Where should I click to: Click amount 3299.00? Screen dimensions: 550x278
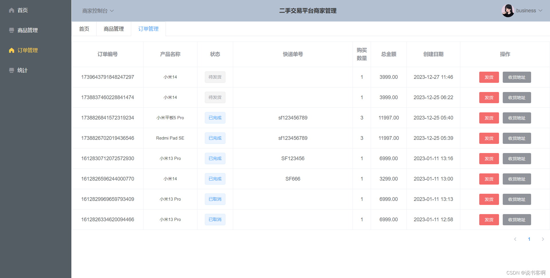coord(389,179)
